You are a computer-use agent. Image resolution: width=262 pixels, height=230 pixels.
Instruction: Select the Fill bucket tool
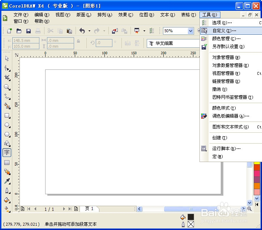[7, 200]
